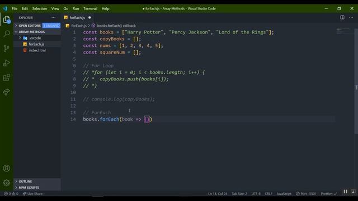358x201 pixels.
Task: Click the pause icon in status bar
Action: tap(346, 192)
